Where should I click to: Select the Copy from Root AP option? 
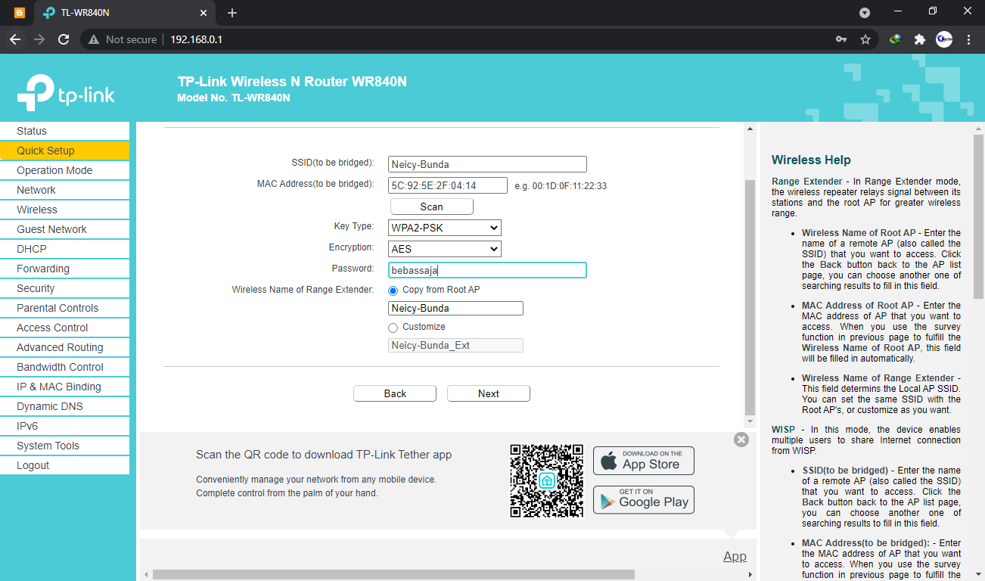pos(393,290)
